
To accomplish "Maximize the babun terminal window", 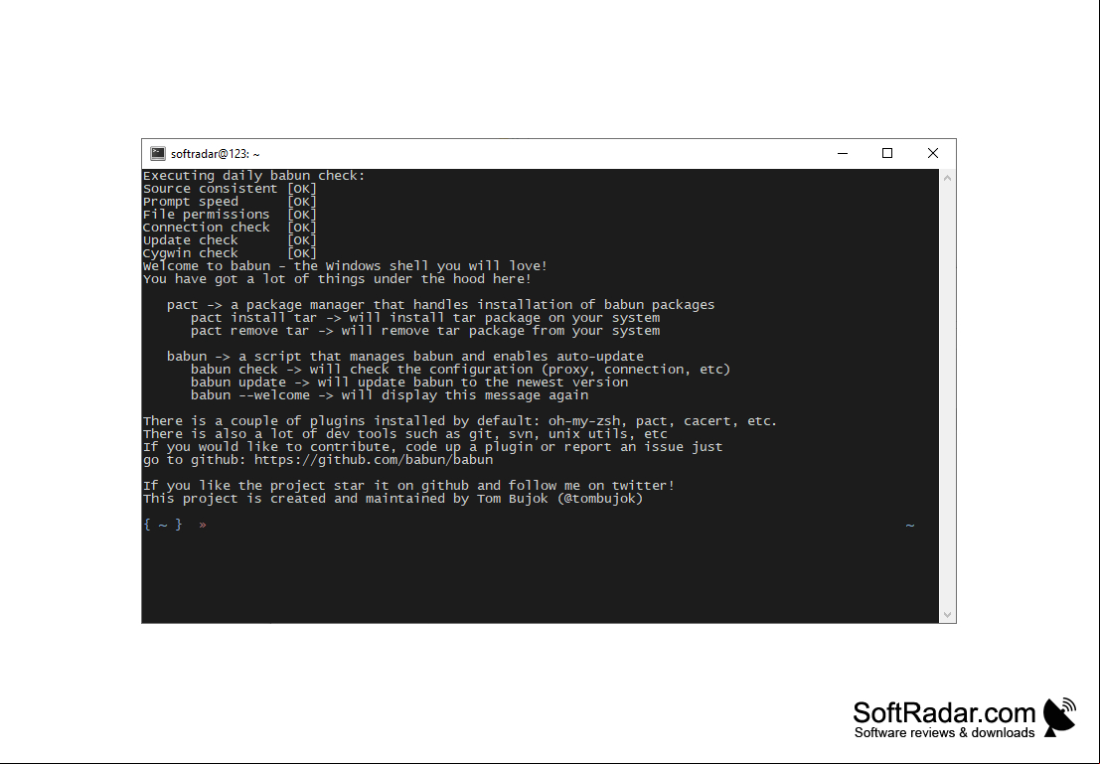I will coord(887,154).
